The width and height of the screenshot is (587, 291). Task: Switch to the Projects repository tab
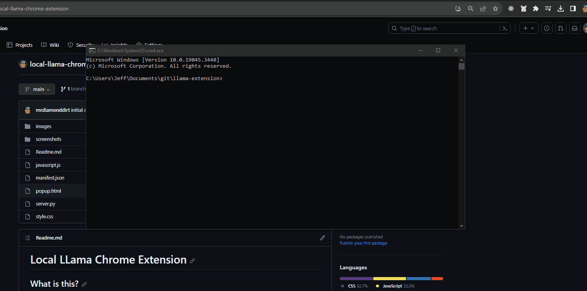click(x=20, y=45)
